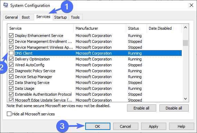
Task: Uncheck Device Setup Manager checkbox
Action: [x=11, y=77]
